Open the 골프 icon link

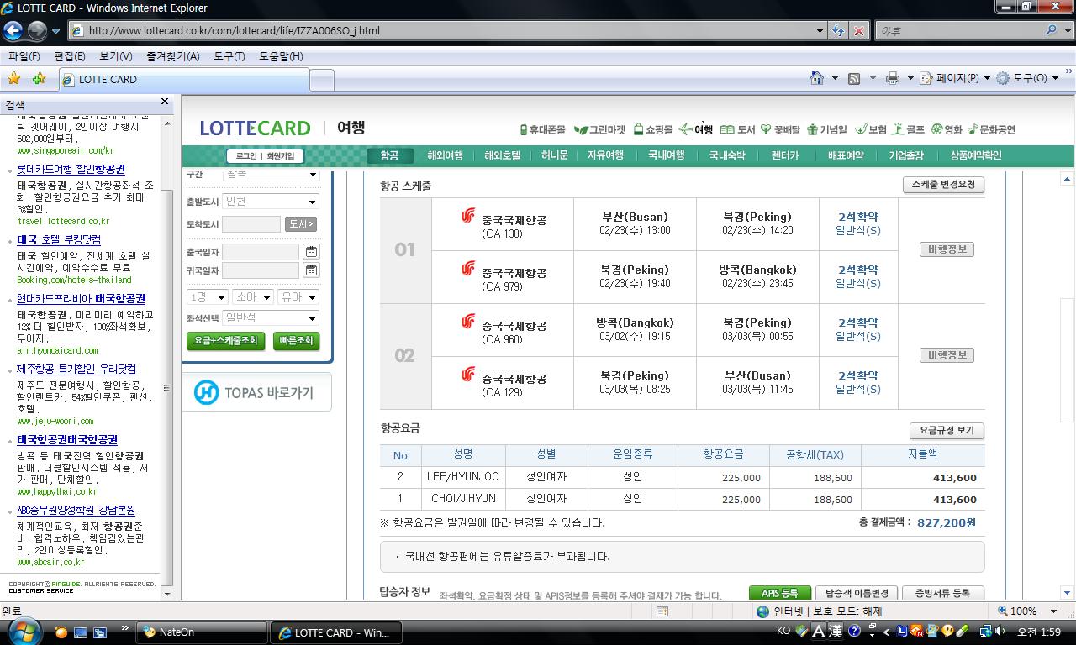(909, 129)
